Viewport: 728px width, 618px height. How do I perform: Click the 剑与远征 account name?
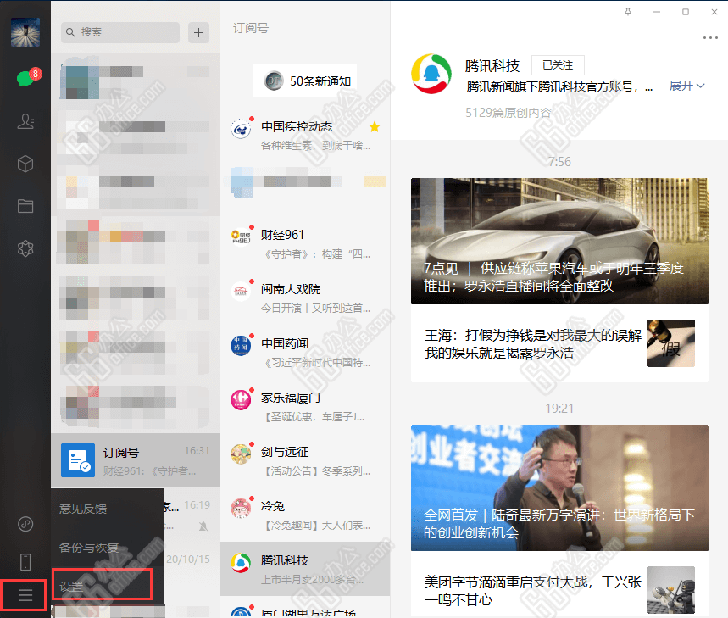(285, 452)
